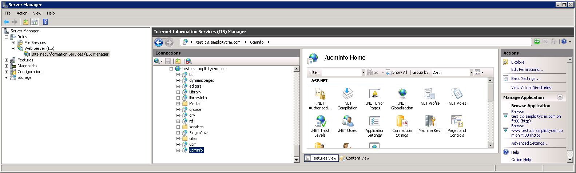Open the Machine Key feature
The image size is (576, 173).
pos(430,124)
